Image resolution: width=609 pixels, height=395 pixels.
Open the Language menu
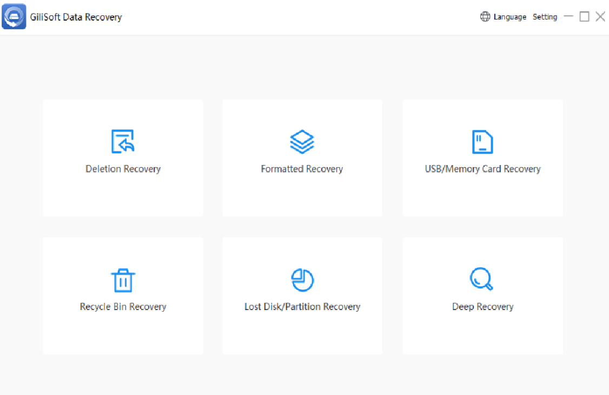(509, 17)
